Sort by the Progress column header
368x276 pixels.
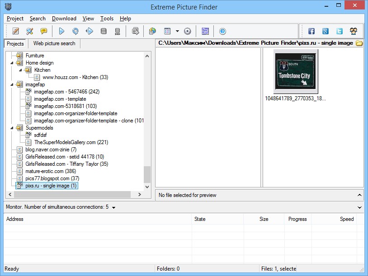pyautogui.click(x=297, y=219)
